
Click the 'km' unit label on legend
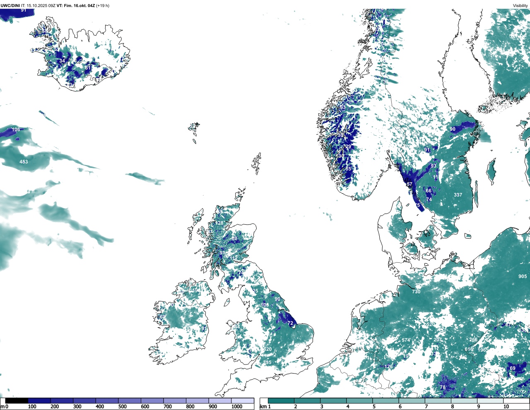[263, 407]
